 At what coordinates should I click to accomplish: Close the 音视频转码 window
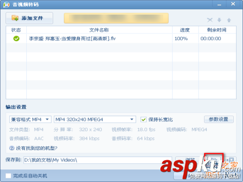233,4
